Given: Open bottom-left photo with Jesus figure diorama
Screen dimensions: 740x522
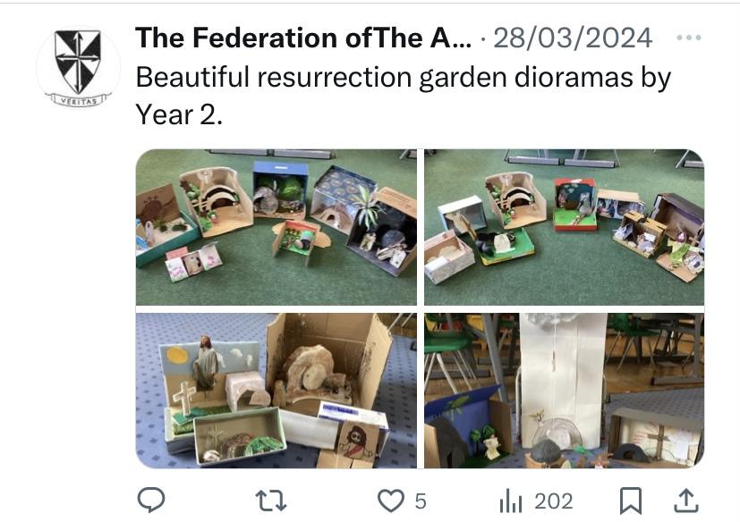Looking at the screenshot, I should point(276,391).
